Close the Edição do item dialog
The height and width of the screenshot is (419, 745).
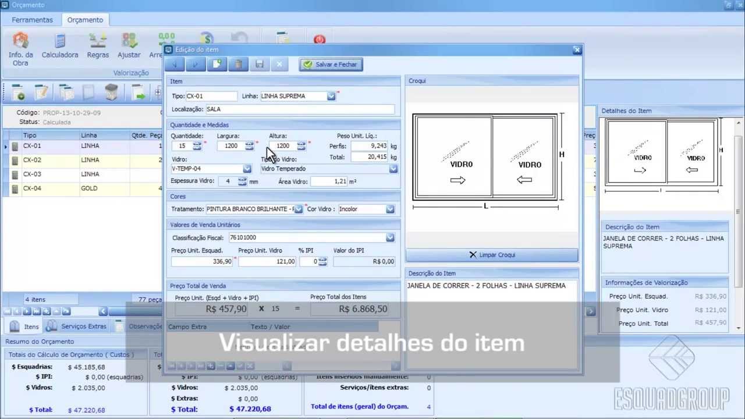point(577,50)
